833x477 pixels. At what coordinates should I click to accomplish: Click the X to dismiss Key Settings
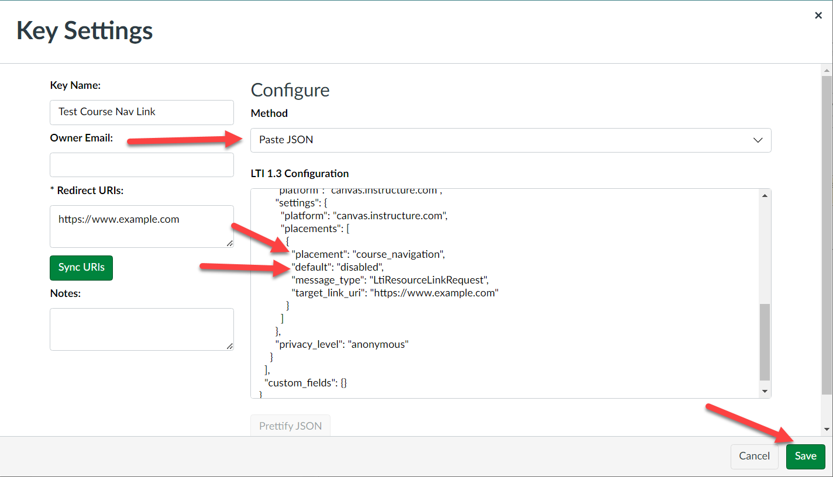point(818,15)
